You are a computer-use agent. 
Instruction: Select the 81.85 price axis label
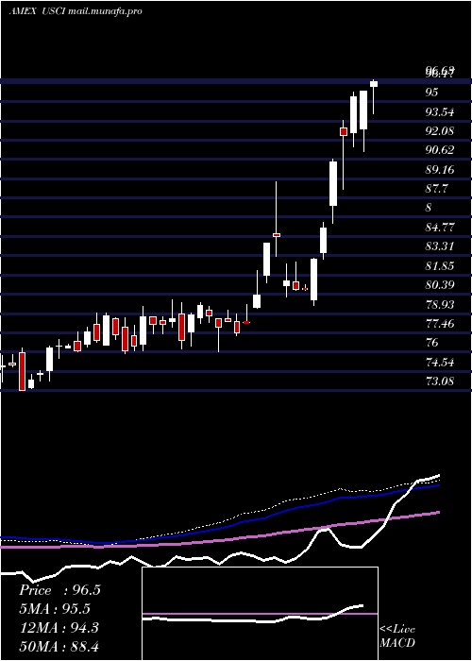(x=440, y=266)
